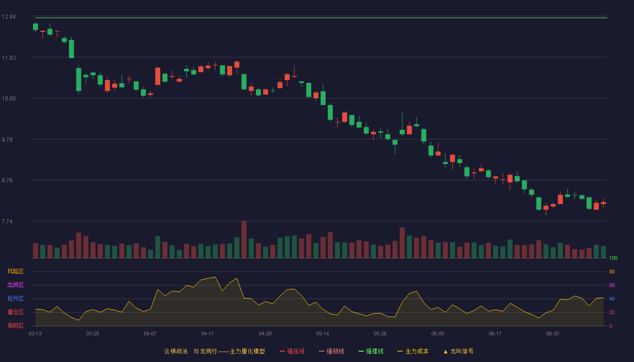Image resolution: width=634 pixels, height=362 pixels.
Task: Hide the 主力成本 legend series
Action: [413, 351]
